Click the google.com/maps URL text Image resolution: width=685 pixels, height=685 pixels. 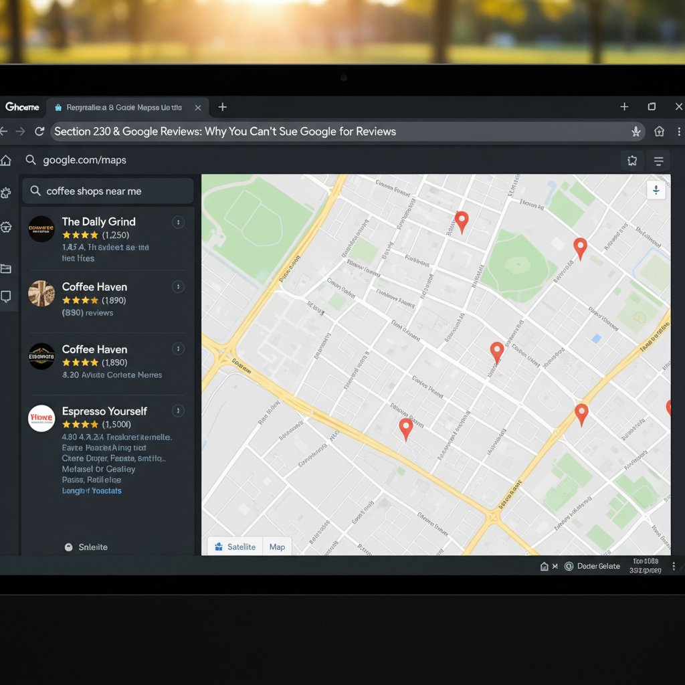(x=85, y=161)
